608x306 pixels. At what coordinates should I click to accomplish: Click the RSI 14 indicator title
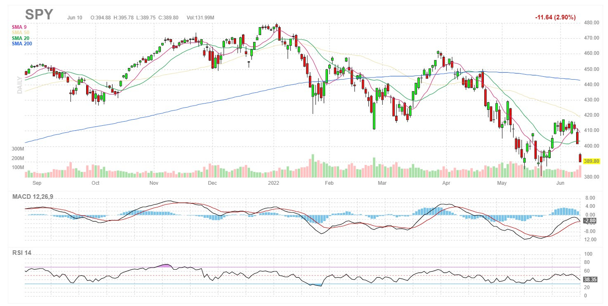(x=22, y=252)
